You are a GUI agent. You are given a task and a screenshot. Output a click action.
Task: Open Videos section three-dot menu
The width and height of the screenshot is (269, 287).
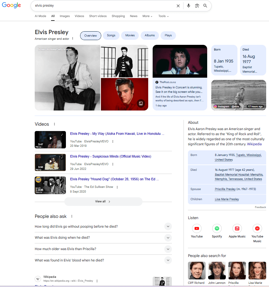[x=54, y=124]
